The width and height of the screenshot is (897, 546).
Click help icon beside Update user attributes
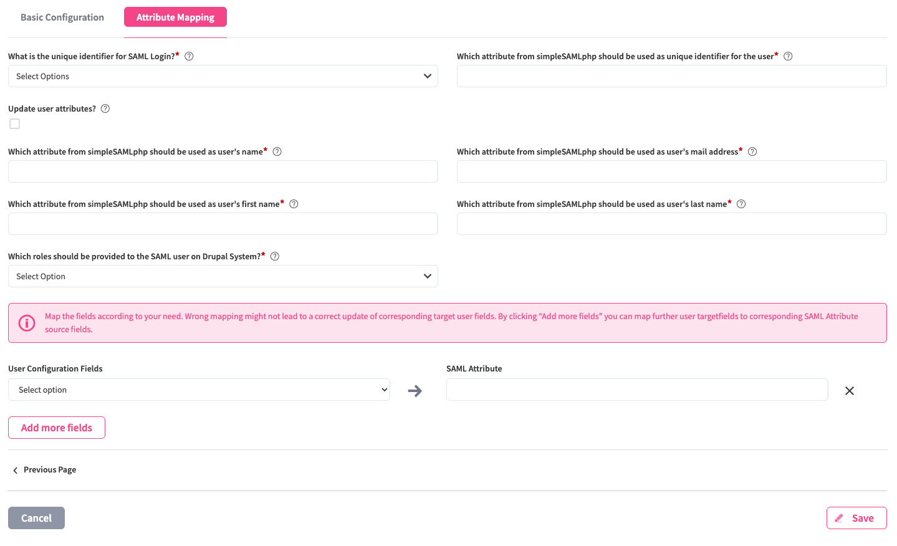point(105,108)
